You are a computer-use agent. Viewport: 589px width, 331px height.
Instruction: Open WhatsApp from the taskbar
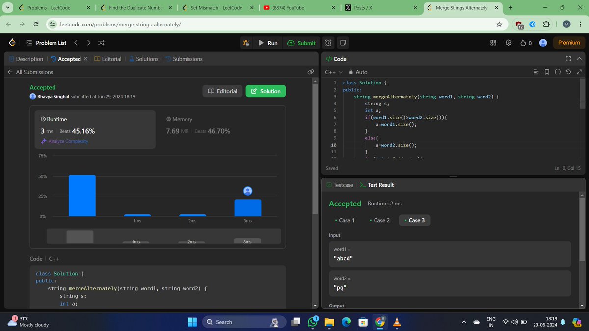point(313,322)
